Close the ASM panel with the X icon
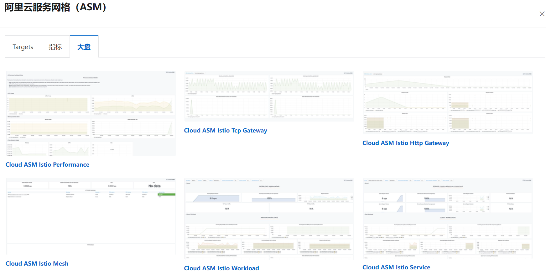The image size is (546, 275). 542,14
